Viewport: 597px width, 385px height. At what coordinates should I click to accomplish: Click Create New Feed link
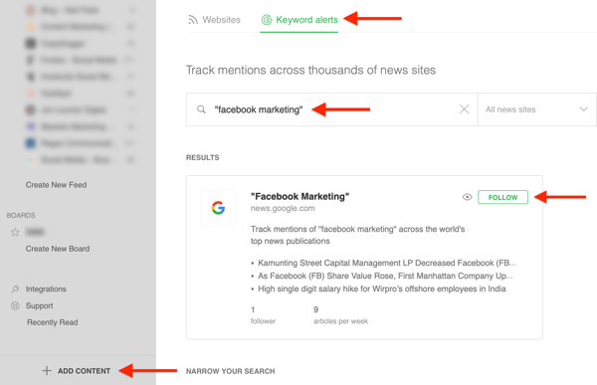click(x=57, y=185)
